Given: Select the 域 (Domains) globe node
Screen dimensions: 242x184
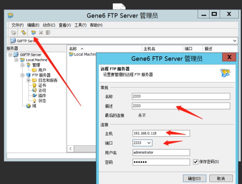Looking at the screenshot, I should point(34,106).
